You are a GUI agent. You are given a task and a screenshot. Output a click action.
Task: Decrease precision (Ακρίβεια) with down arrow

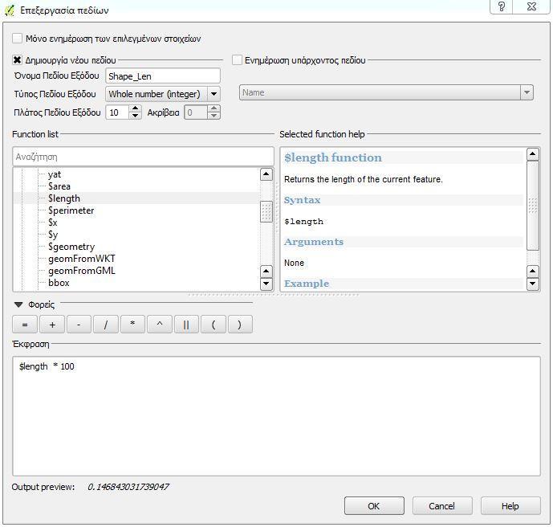click(x=213, y=116)
